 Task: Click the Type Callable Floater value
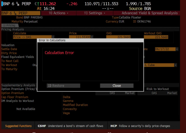[130, 17]
